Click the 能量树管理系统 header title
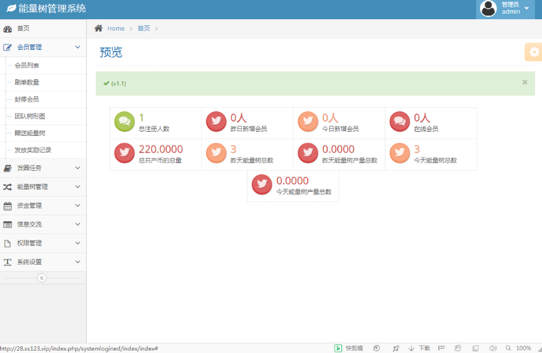Image resolution: width=542 pixels, height=353 pixels. pyautogui.click(x=52, y=8)
